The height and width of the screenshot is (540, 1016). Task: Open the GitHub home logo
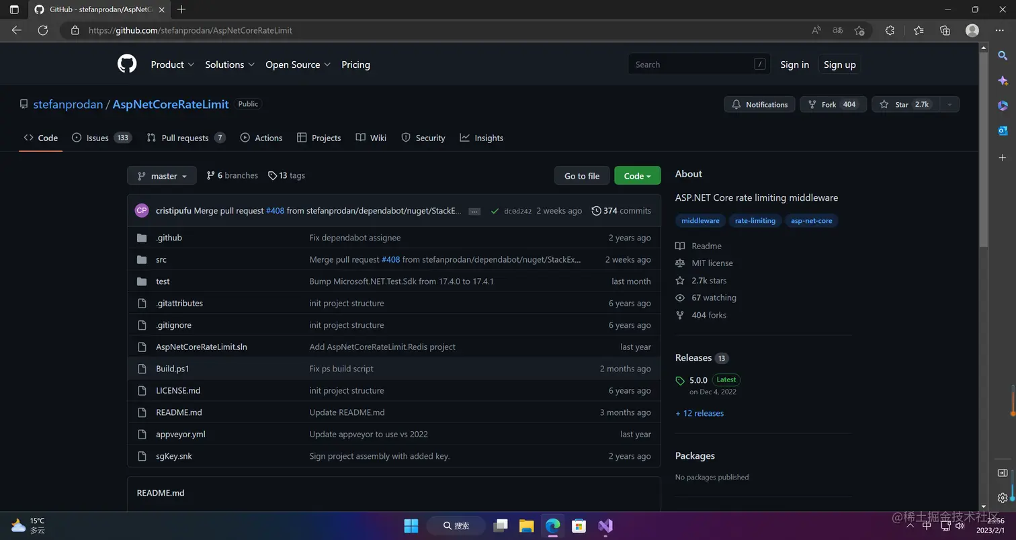(127, 64)
